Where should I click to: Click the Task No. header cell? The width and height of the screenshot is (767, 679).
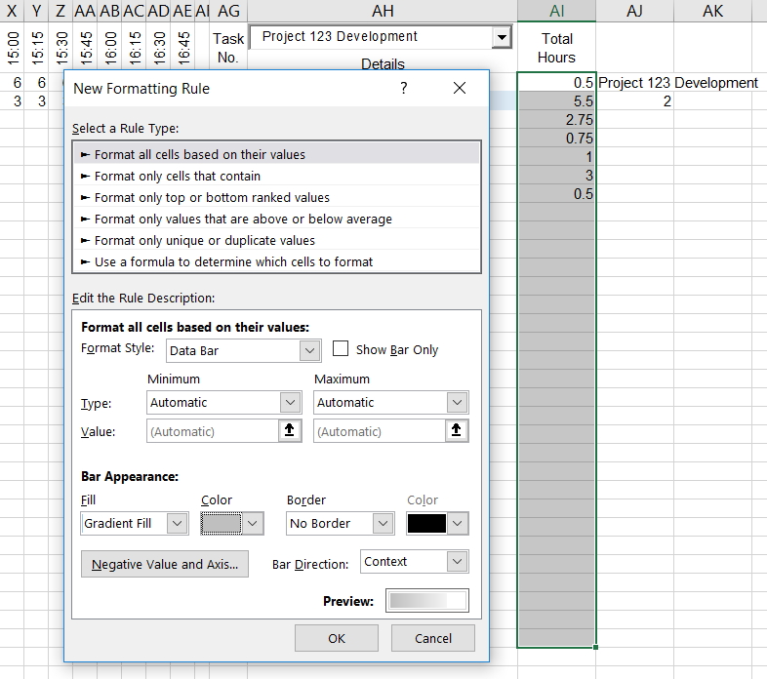(228, 48)
